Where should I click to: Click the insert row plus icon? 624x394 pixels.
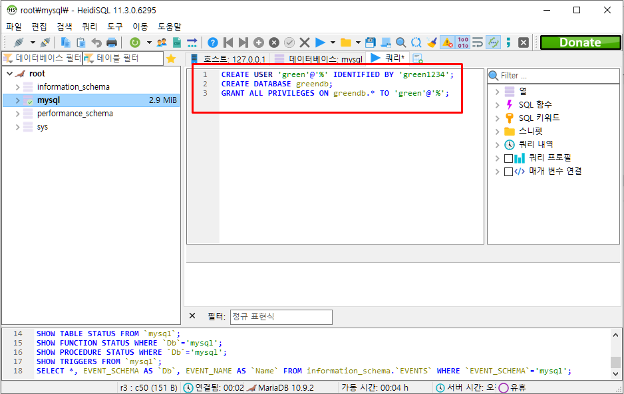pyautogui.click(x=259, y=43)
